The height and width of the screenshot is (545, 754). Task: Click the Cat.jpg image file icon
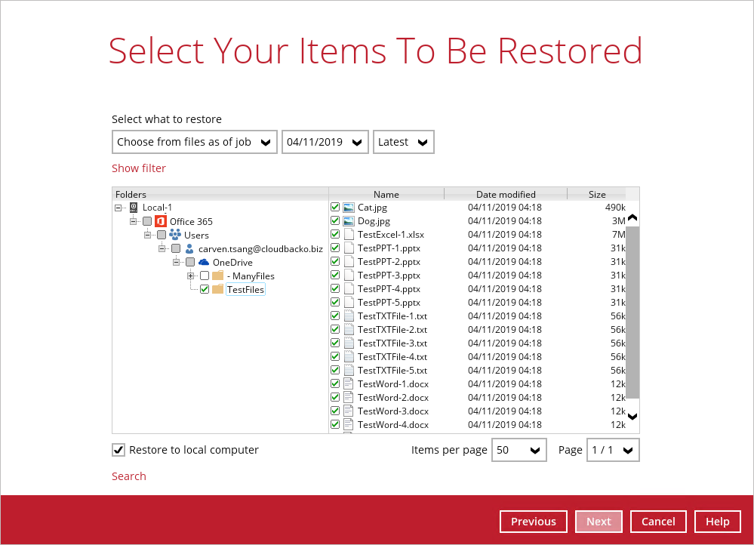349,208
